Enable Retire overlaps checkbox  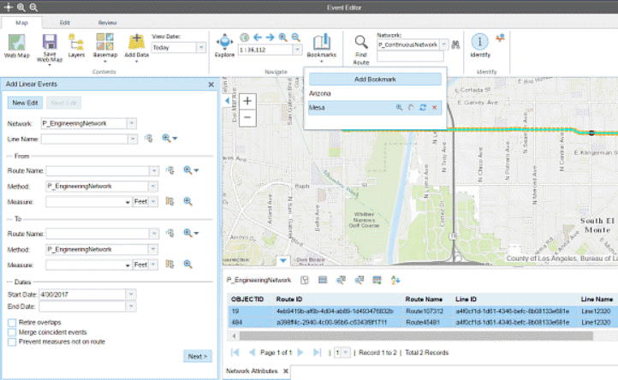(x=11, y=322)
